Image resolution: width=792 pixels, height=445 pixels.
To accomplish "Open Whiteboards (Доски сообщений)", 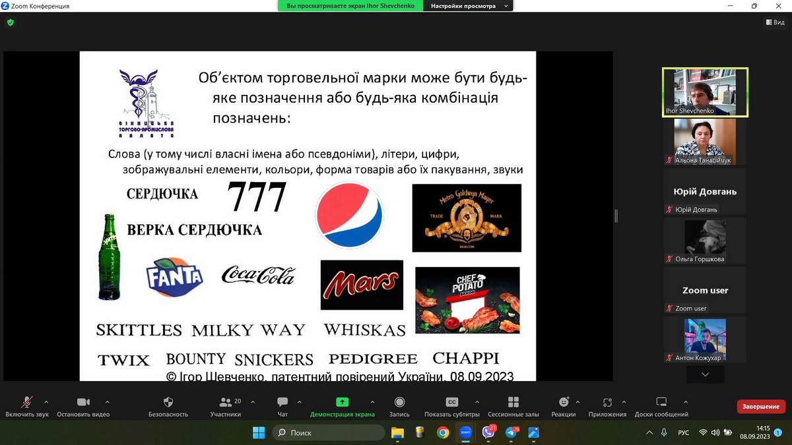I will coord(661,402).
